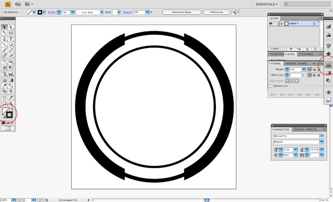The image size is (333, 202).
Task: Click the Go to Bridge icon
Action: pyautogui.click(x=18, y=4)
